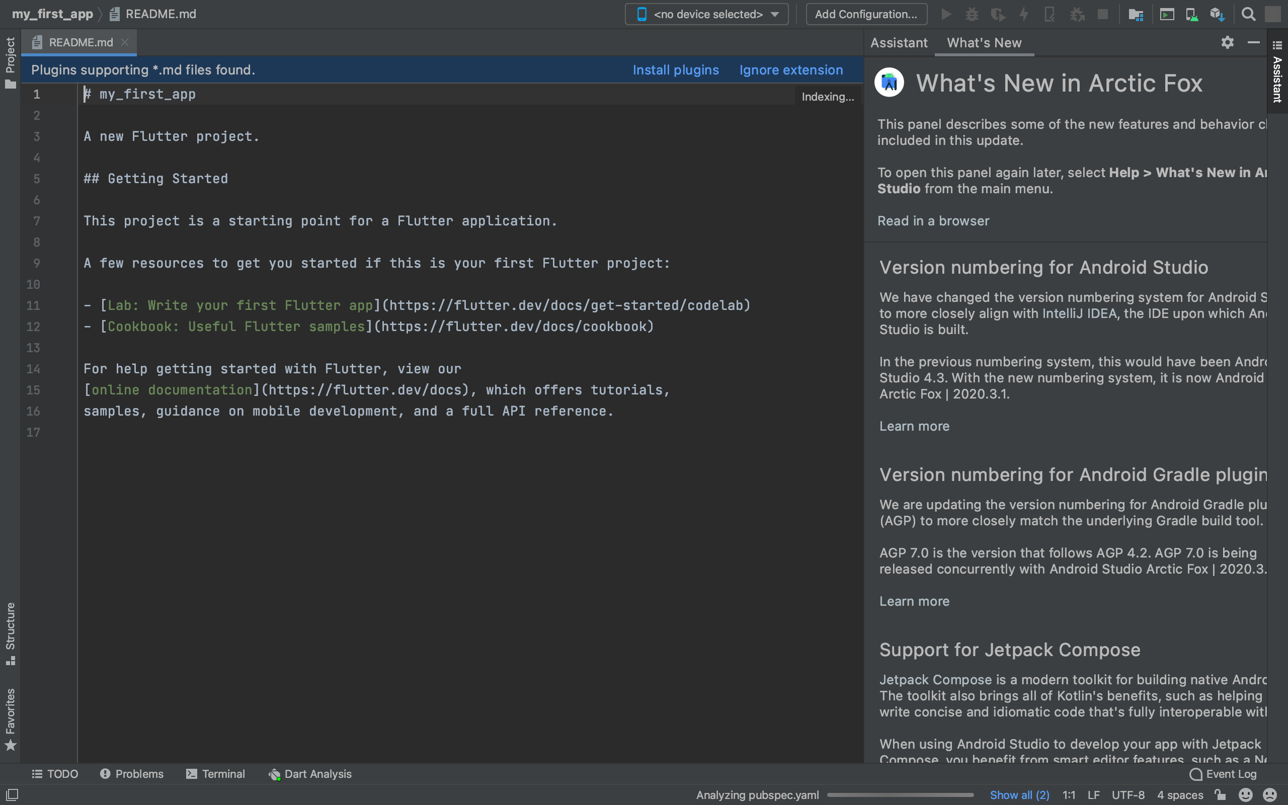This screenshot has height=805, width=1288.
Task: Click the 'Support for Jetpack Compose' heading
Action: click(1010, 650)
